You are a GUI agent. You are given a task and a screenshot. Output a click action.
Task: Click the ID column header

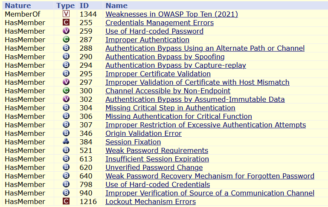84,6
